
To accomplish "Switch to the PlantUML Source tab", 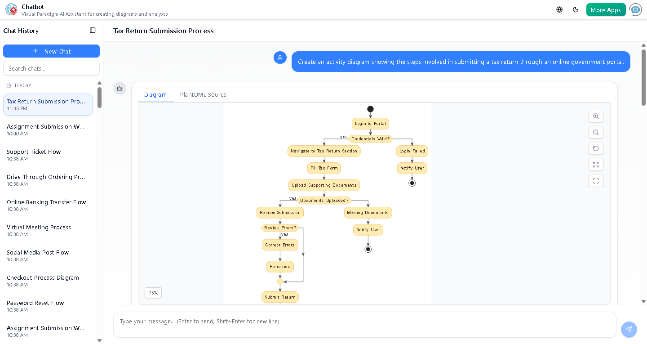I will tap(203, 94).
